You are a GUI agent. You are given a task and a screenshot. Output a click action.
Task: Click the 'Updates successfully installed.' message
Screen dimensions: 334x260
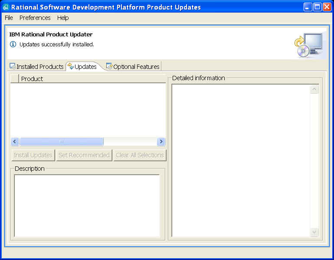coord(57,45)
